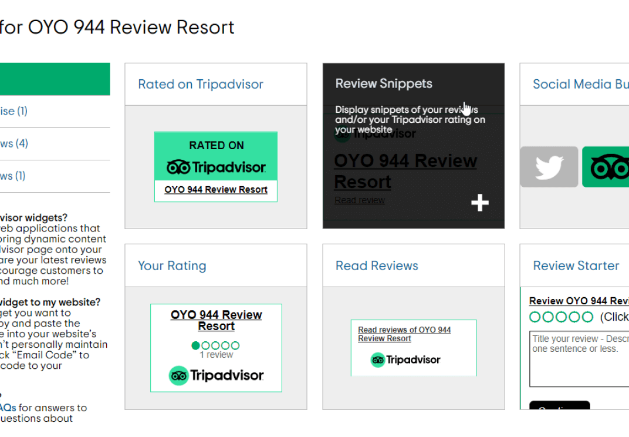Open the Rated on Tripadvisor widget header
This screenshot has height=437, width=629.
click(x=201, y=84)
